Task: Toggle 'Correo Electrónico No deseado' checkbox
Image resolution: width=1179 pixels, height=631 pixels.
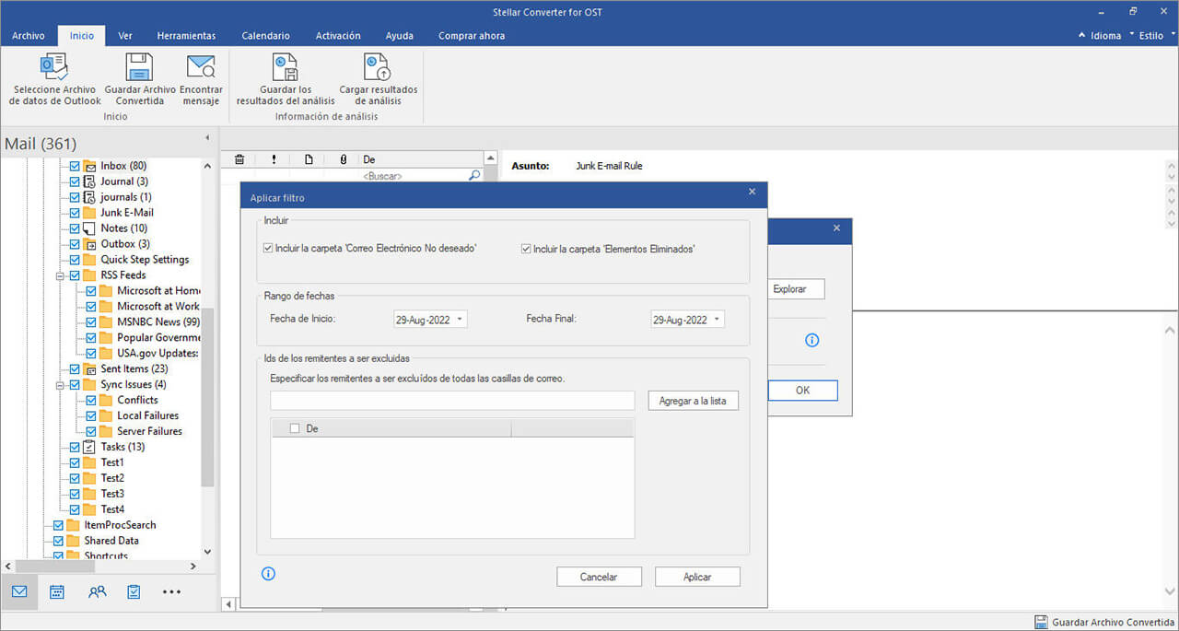Action: point(268,249)
